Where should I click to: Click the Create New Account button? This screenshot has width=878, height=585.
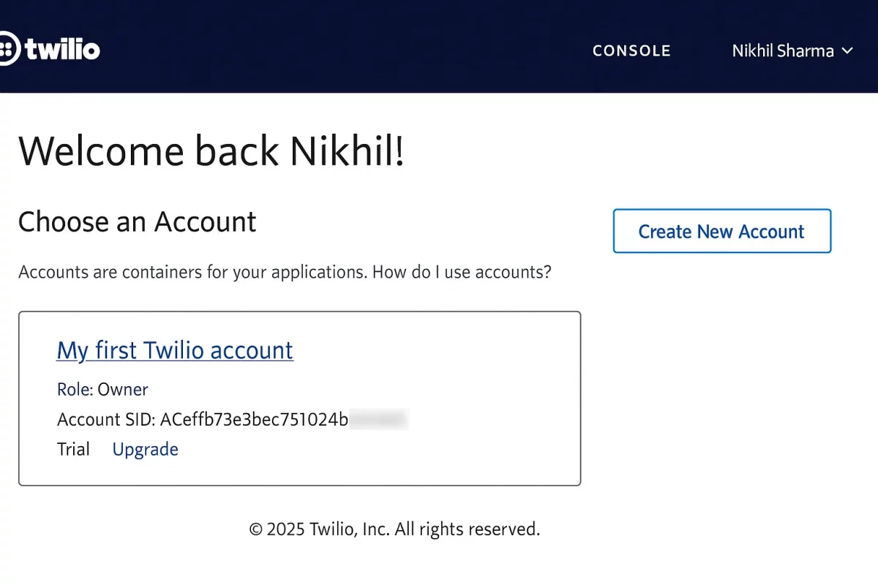tap(721, 231)
